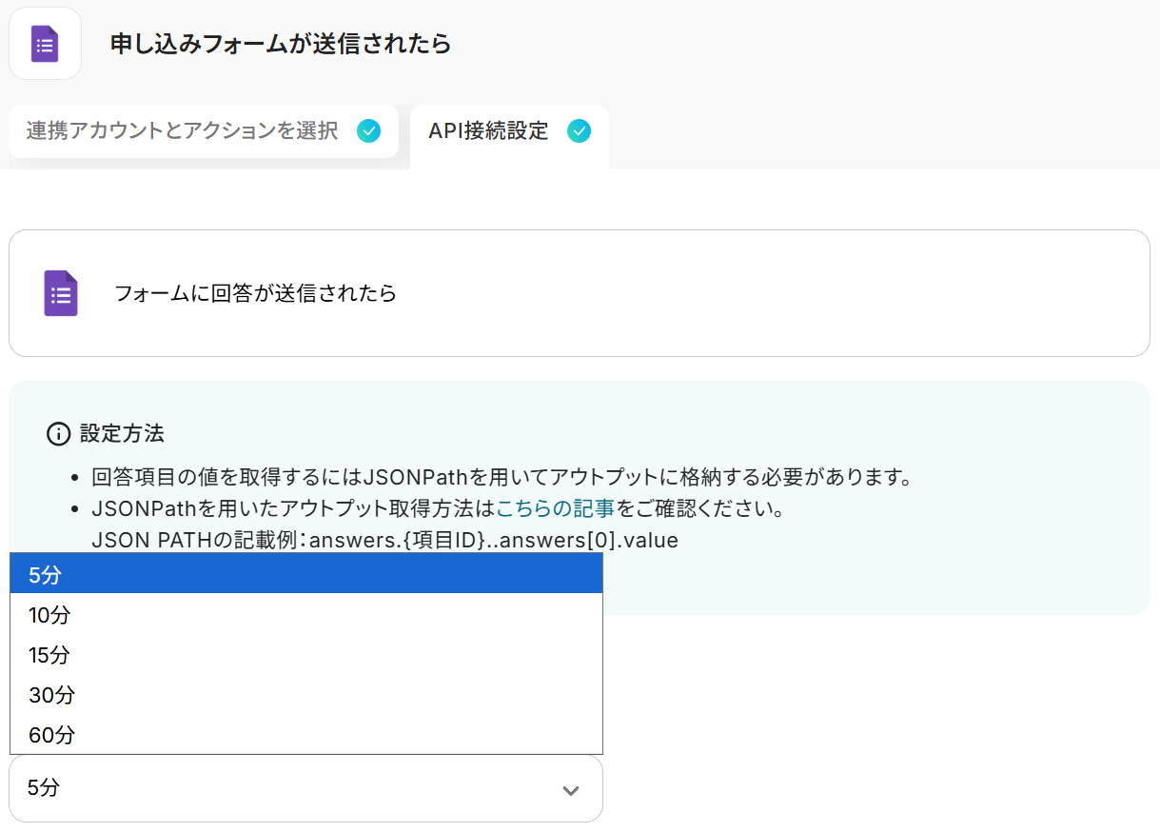Click the chevron arrow on the interval dropdown
Screen dimensions: 1160x833
pos(571,790)
